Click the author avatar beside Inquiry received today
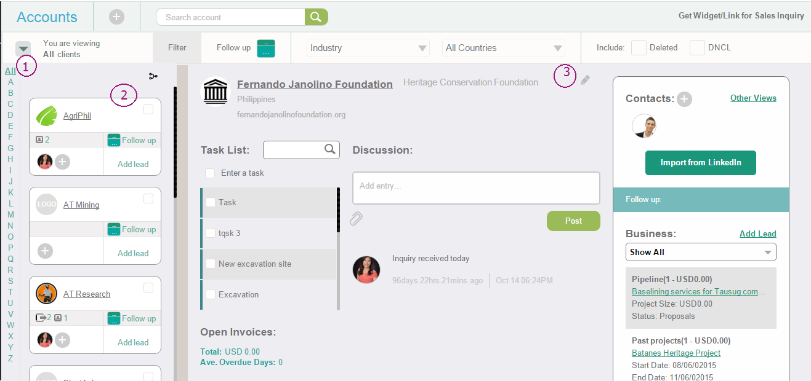This screenshot has width=811, height=381. 366,270
